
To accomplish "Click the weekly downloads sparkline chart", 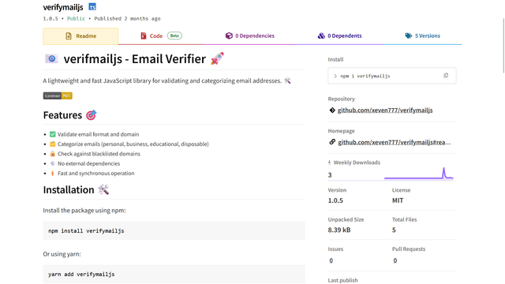I will [x=419, y=174].
